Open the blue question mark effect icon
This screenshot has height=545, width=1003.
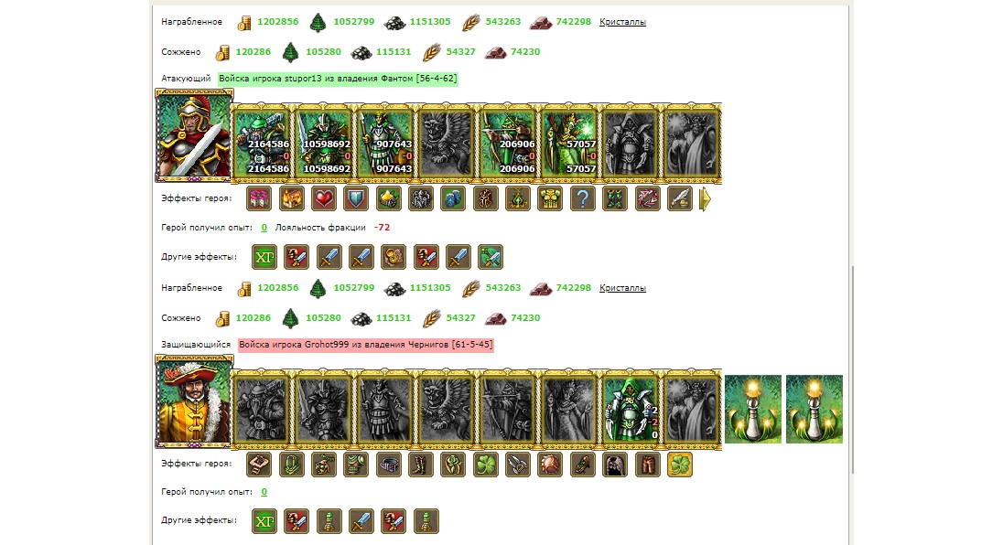tap(582, 198)
